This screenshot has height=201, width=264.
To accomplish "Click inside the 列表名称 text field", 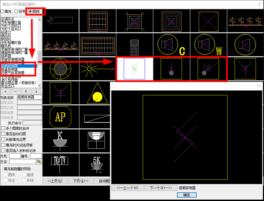I will pos(29,97).
